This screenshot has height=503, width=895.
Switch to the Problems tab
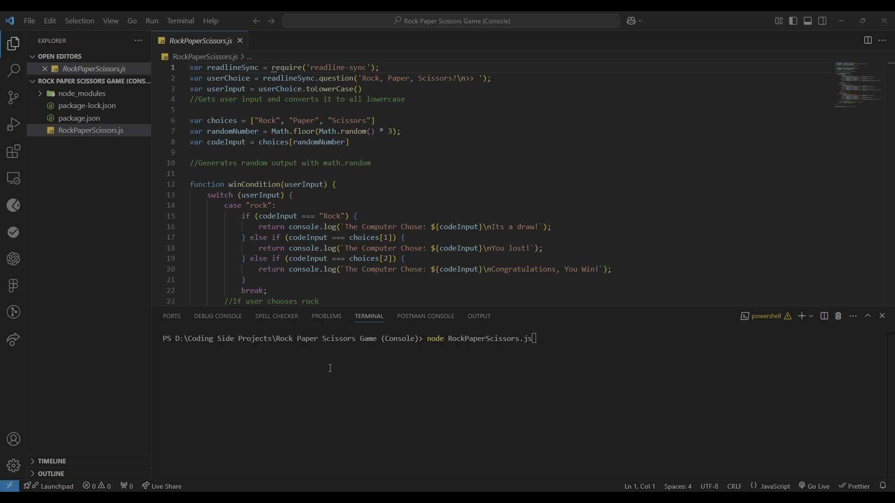[x=326, y=316]
